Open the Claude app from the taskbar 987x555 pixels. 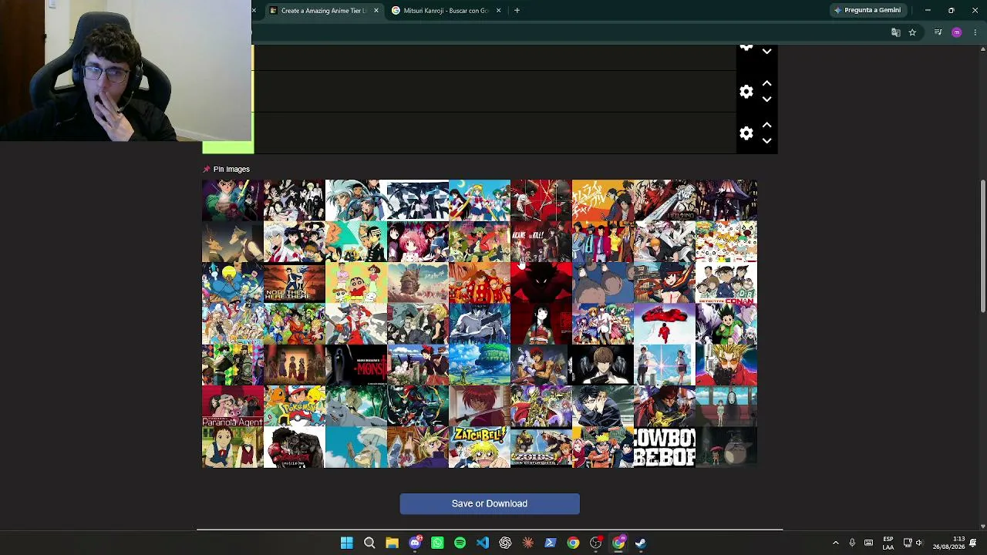click(x=528, y=543)
